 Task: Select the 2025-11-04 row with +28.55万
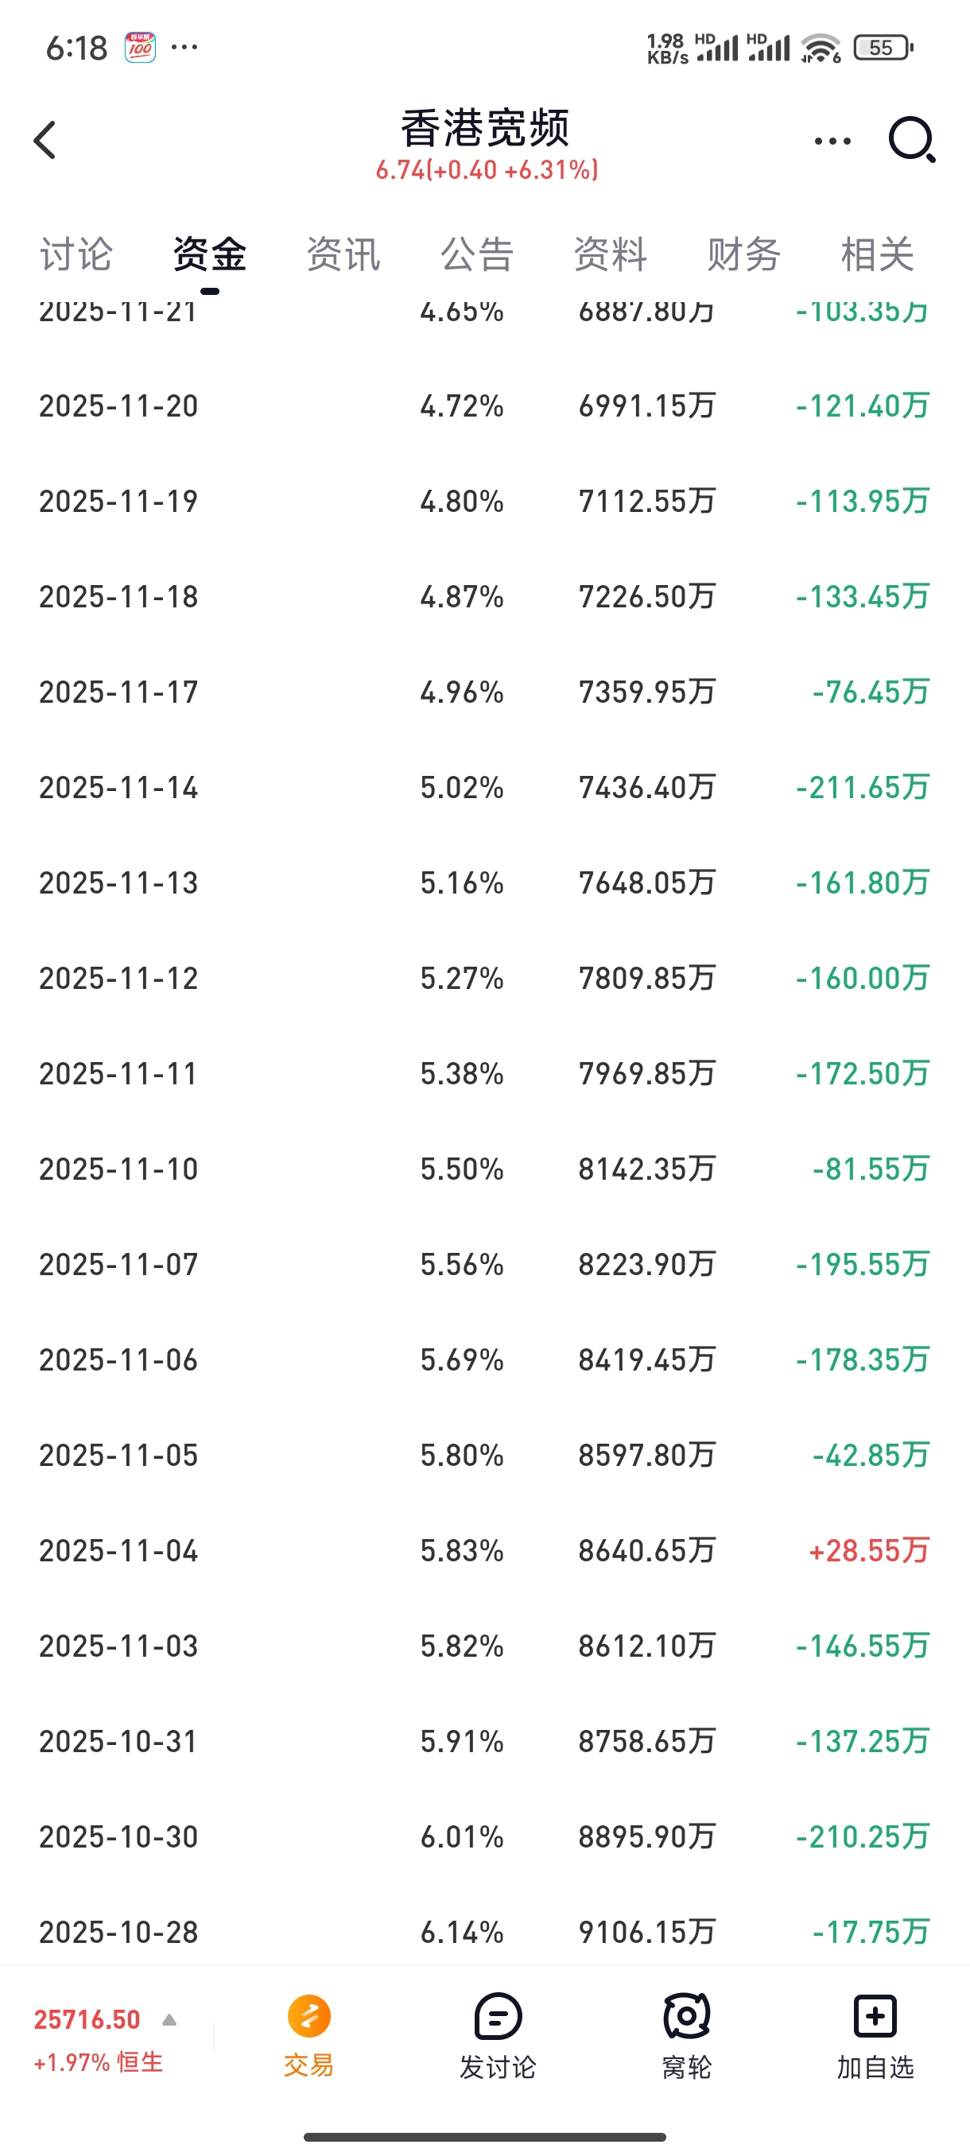point(484,1551)
